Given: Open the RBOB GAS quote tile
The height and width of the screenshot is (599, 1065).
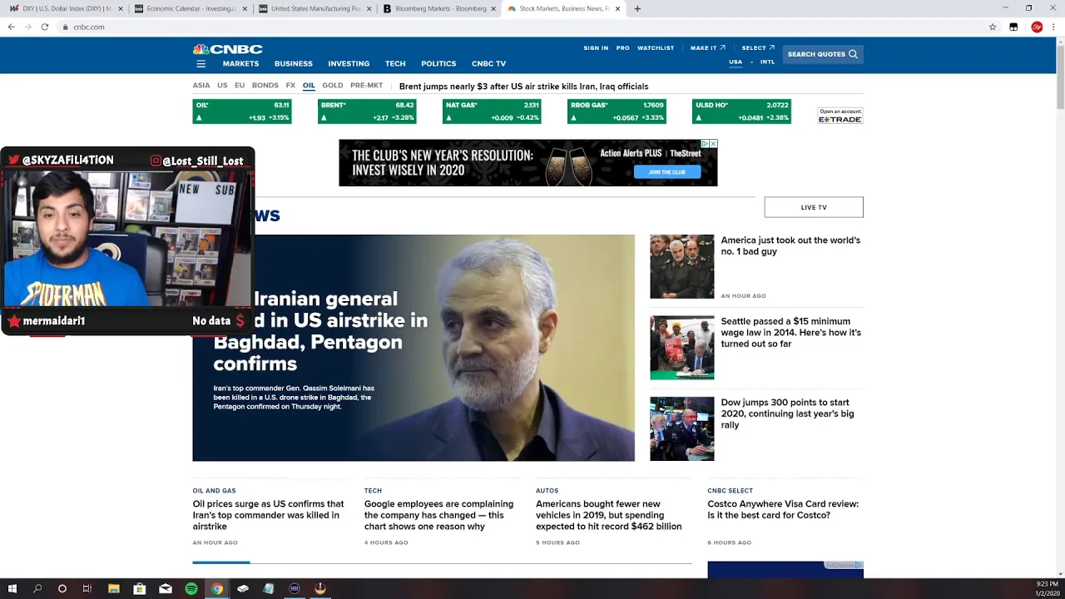Looking at the screenshot, I should tap(617, 111).
